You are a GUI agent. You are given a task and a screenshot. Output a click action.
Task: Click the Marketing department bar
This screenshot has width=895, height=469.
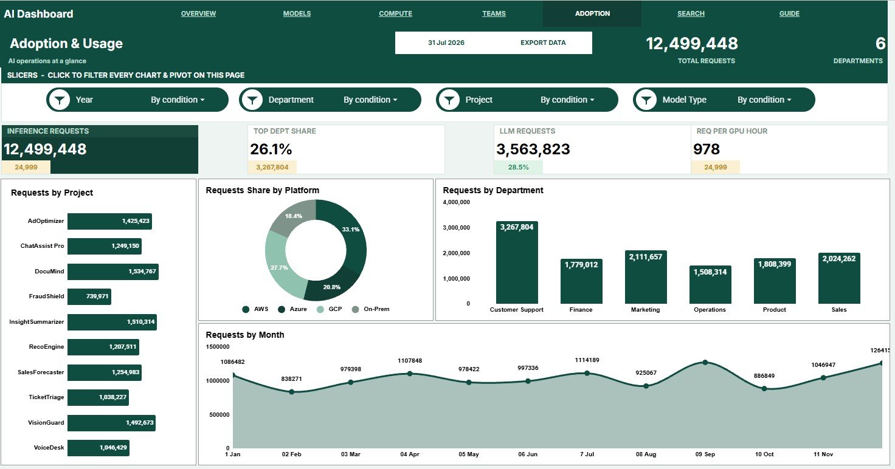coord(646,277)
